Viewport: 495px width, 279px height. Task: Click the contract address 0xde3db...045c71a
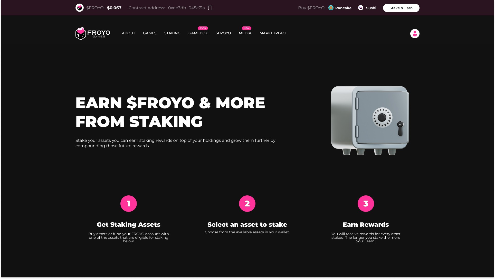[x=186, y=8]
